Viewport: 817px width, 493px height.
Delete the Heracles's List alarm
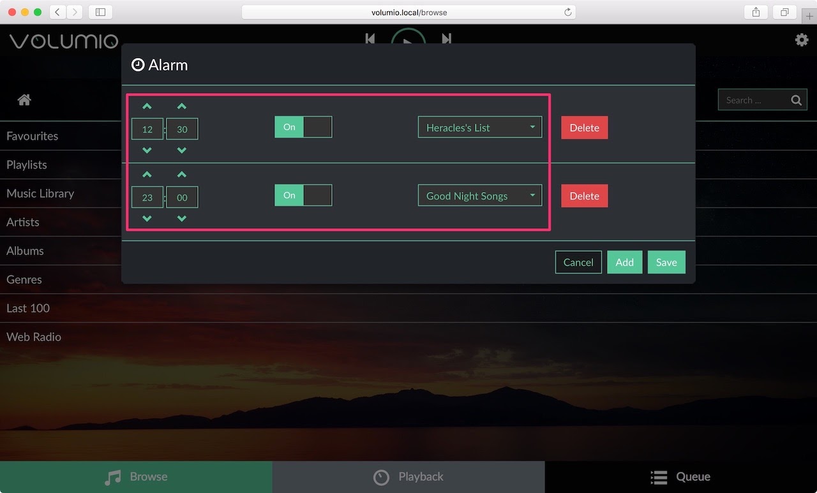(585, 128)
